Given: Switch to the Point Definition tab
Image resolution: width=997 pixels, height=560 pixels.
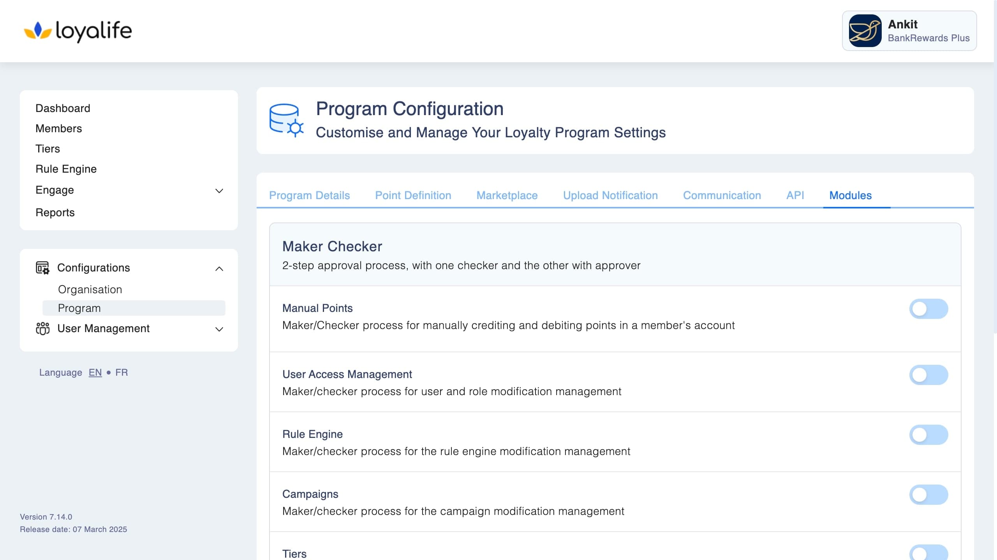Looking at the screenshot, I should tap(413, 195).
